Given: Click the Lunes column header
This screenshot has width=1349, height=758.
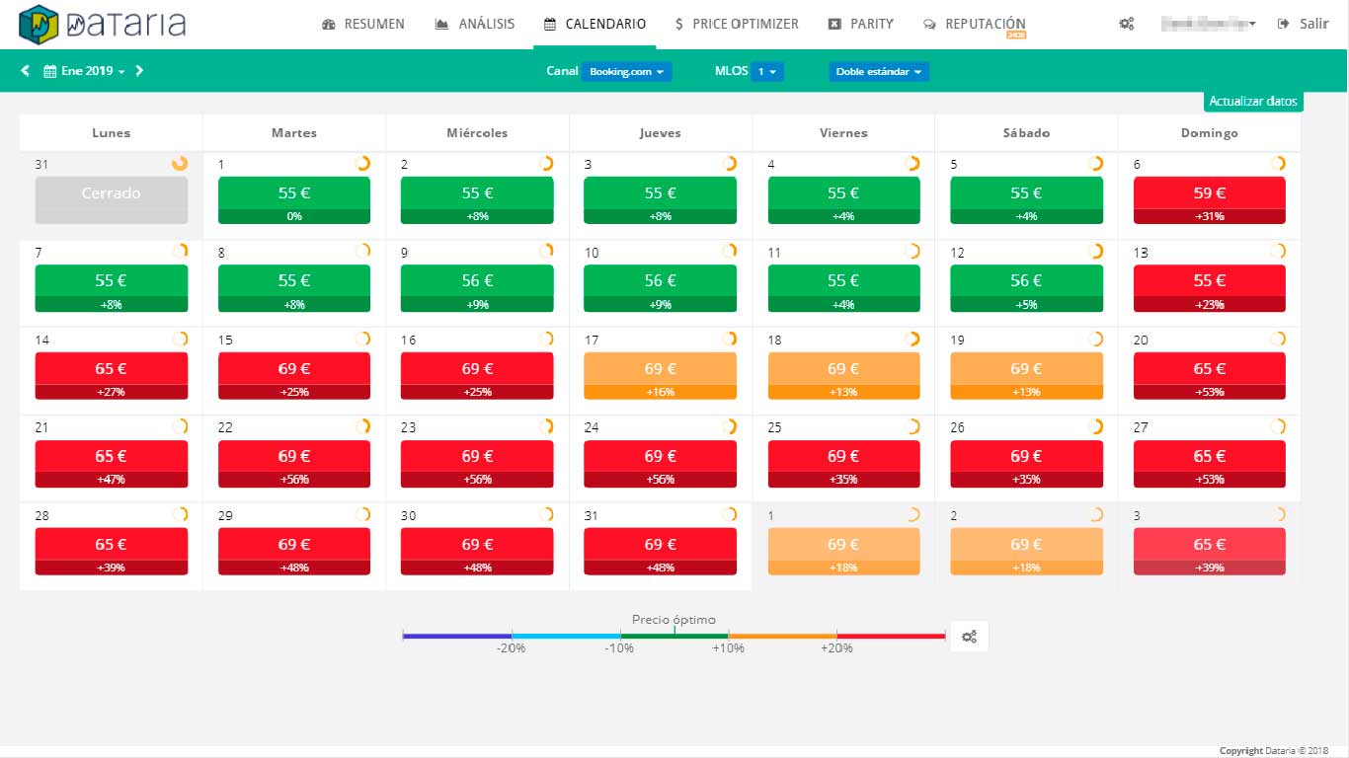Looking at the screenshot, I should tap(111, 133).
